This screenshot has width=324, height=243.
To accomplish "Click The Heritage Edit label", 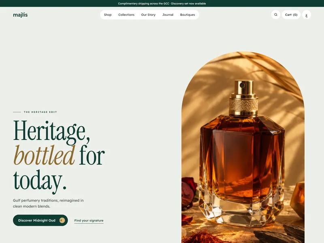I will click(40, 112).
